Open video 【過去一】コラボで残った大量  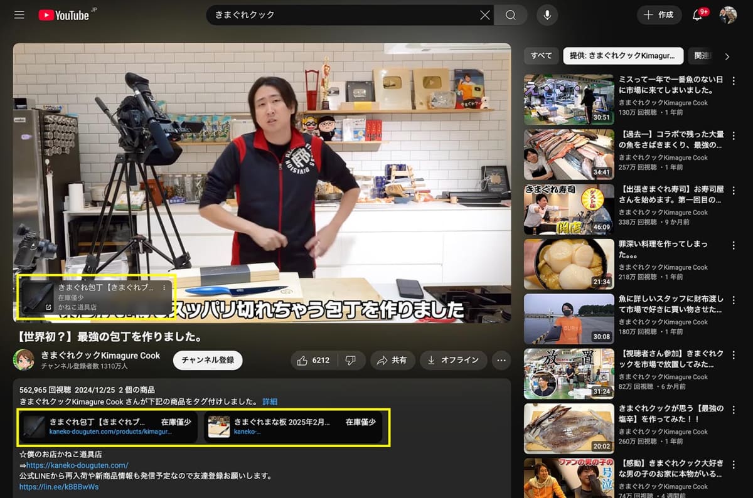point(671,140)
